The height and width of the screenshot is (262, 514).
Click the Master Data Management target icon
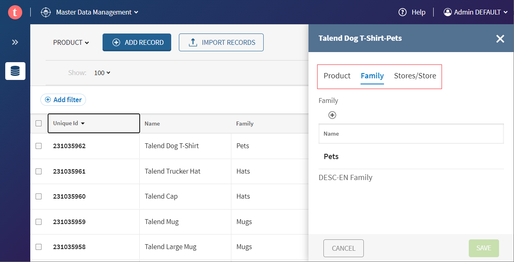click(x=46, y=12)
